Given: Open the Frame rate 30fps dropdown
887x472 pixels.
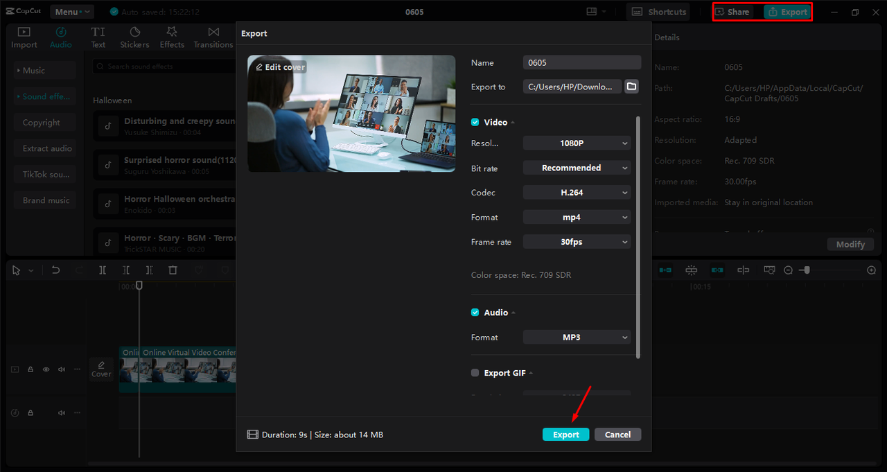Looking at the screenshot, I should click(x=577, y=241).
